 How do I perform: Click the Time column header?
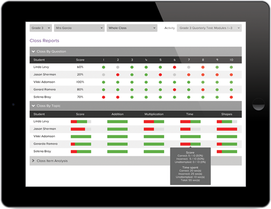coord(190,114)
